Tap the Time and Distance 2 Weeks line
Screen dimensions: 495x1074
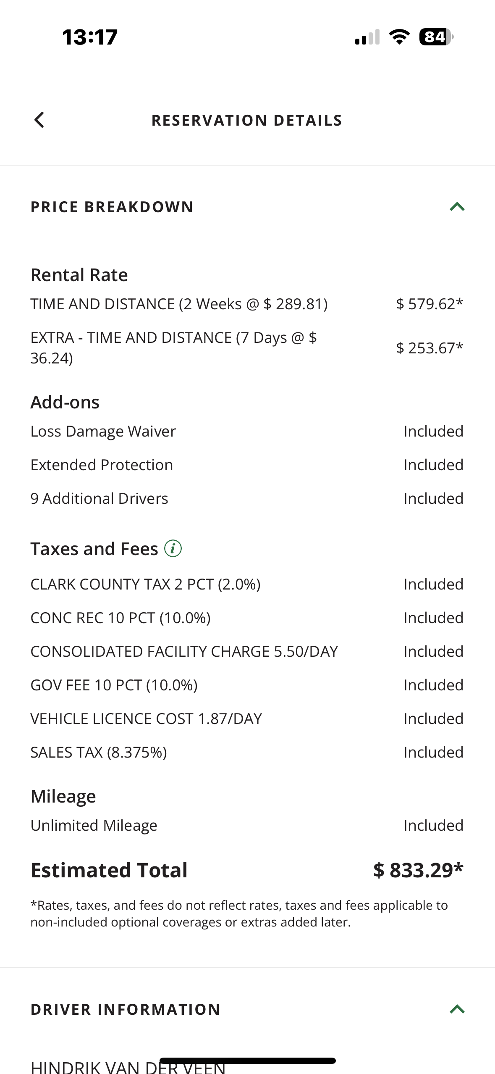[x=179, y=304]
